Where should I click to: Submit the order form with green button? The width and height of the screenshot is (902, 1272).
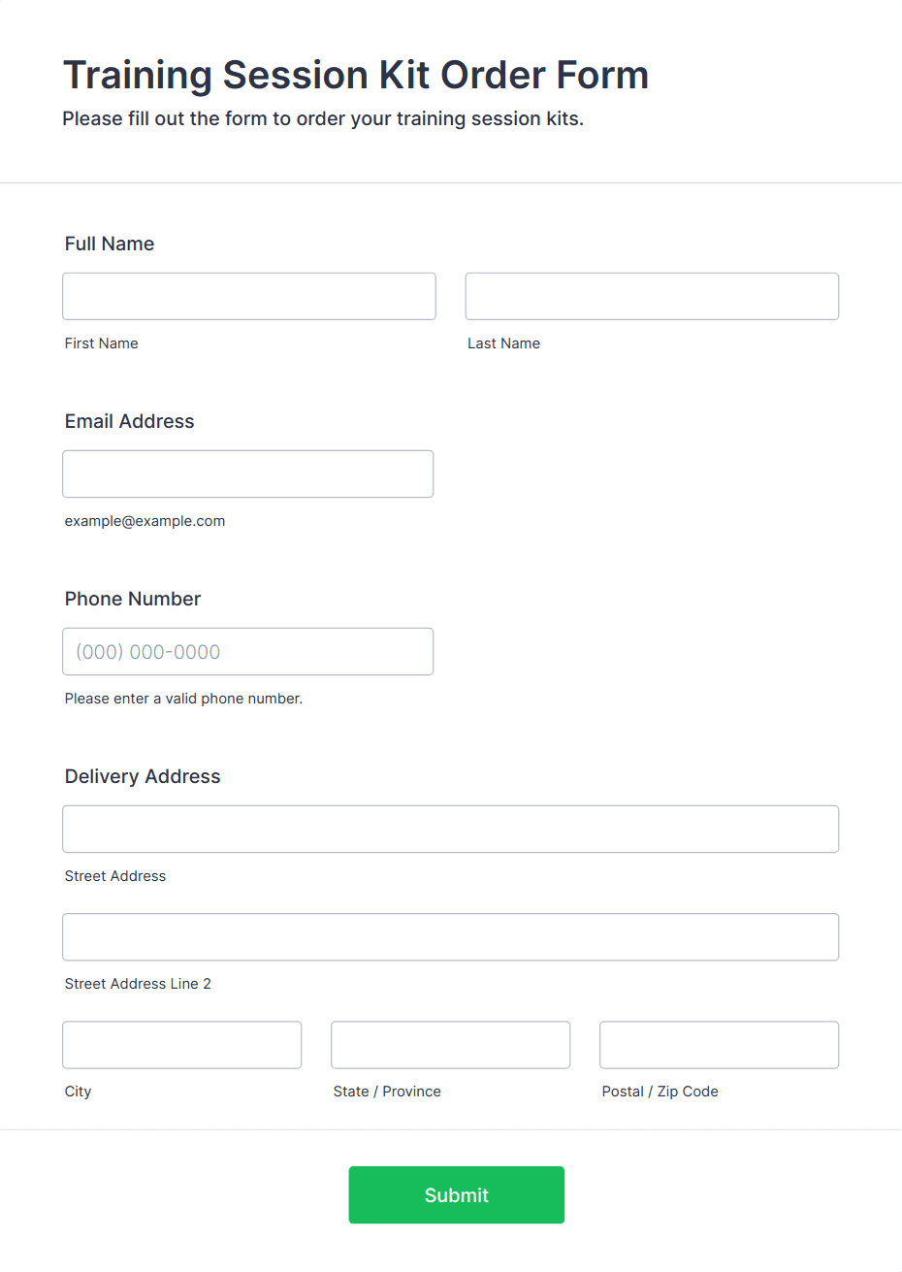point(457,1194)
